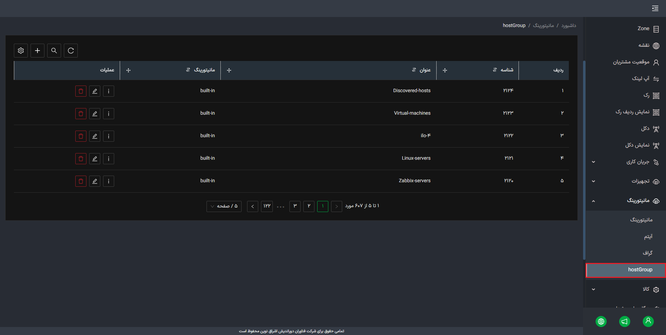Image resolution: width=666 pixels, height=335 pixels.
Task: Add new hostGroup with plus button
Action: [37, 51]
